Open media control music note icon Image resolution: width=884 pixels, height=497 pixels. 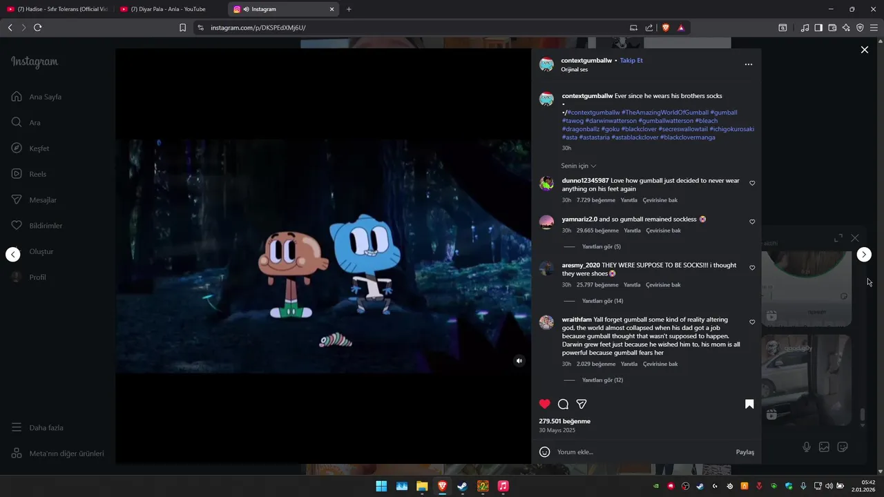[805, 28]
